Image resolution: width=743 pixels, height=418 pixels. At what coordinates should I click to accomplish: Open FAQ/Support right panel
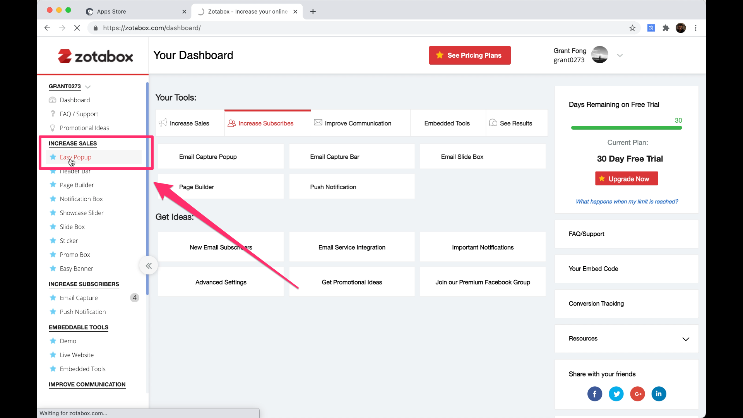click(x=627, y=234)
